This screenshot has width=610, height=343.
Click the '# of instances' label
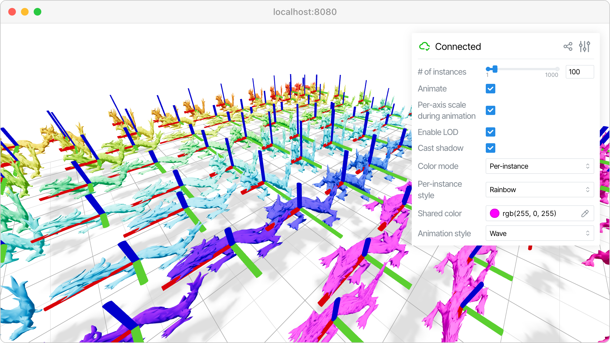[x=442, y=72]
